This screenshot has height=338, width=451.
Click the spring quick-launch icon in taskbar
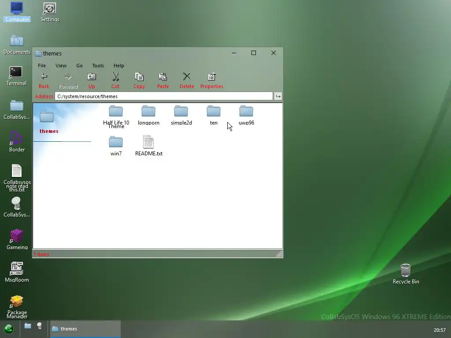pyautogui.click(x=39, y=326)
